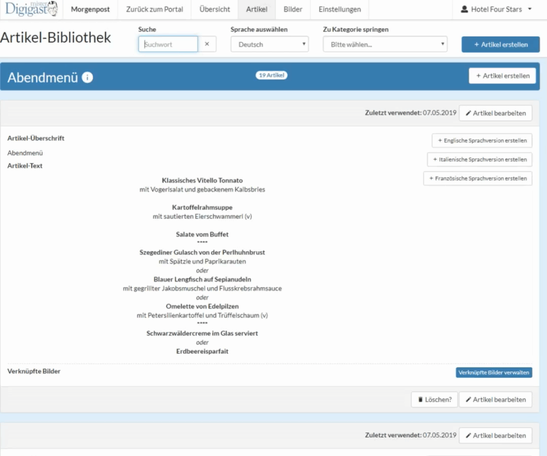Click the Morgenpost navigation item
547x456 pixels.
coord(90,10)
